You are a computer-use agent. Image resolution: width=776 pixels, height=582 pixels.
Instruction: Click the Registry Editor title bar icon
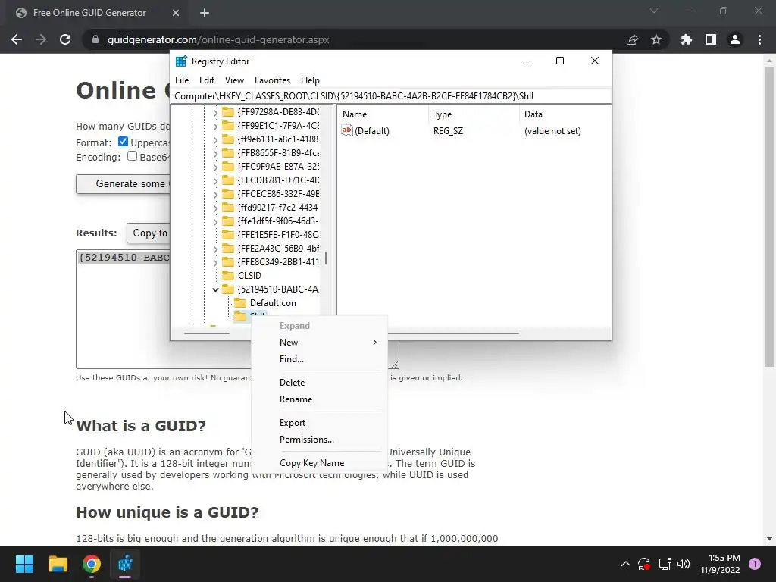click(181, 61)
